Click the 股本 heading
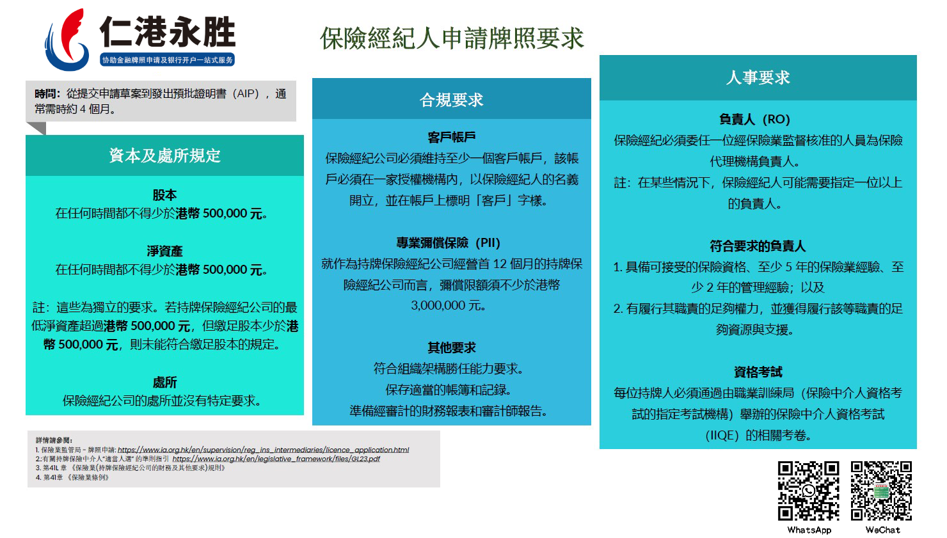 [164, 195]
